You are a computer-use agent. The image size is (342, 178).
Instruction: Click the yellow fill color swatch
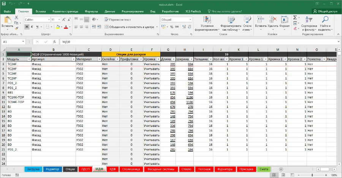[x=58, y=27]
